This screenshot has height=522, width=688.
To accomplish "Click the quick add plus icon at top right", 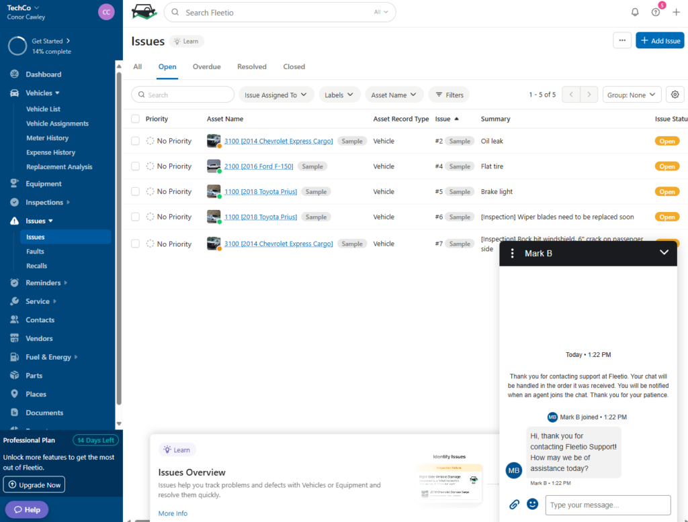I will tap(677, 11).
